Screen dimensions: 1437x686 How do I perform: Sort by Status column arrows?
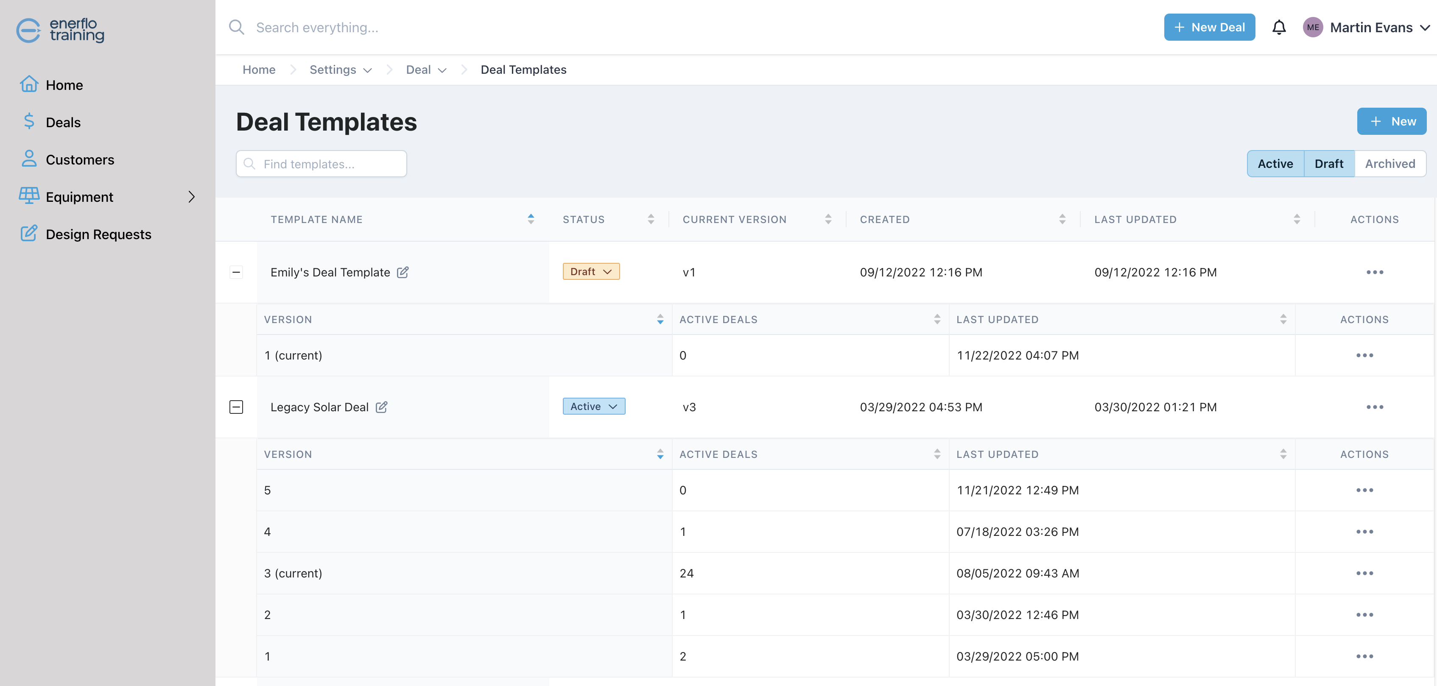[x=651, y=219]
